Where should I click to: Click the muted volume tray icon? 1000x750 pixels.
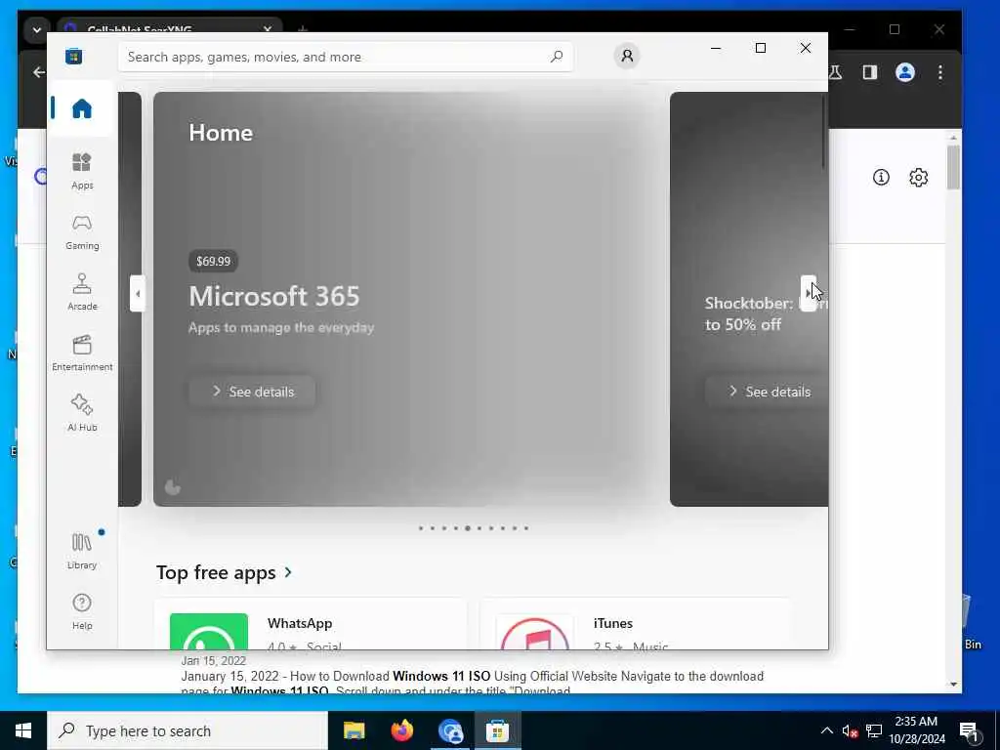click(x=850, y=730)
